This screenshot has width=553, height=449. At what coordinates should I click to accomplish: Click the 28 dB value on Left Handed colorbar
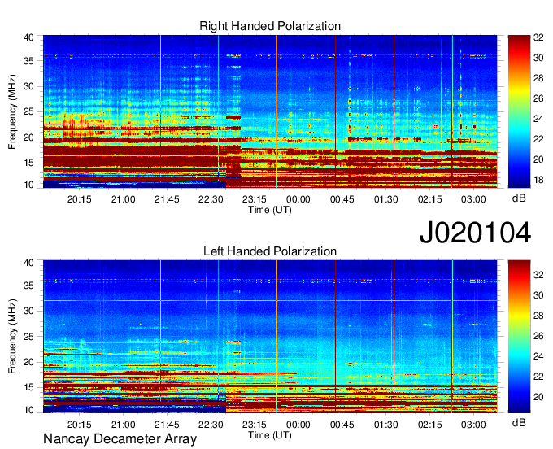click(x=538, y=316)
